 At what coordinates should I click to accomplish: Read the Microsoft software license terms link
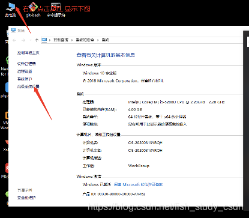tap(138, 184)
